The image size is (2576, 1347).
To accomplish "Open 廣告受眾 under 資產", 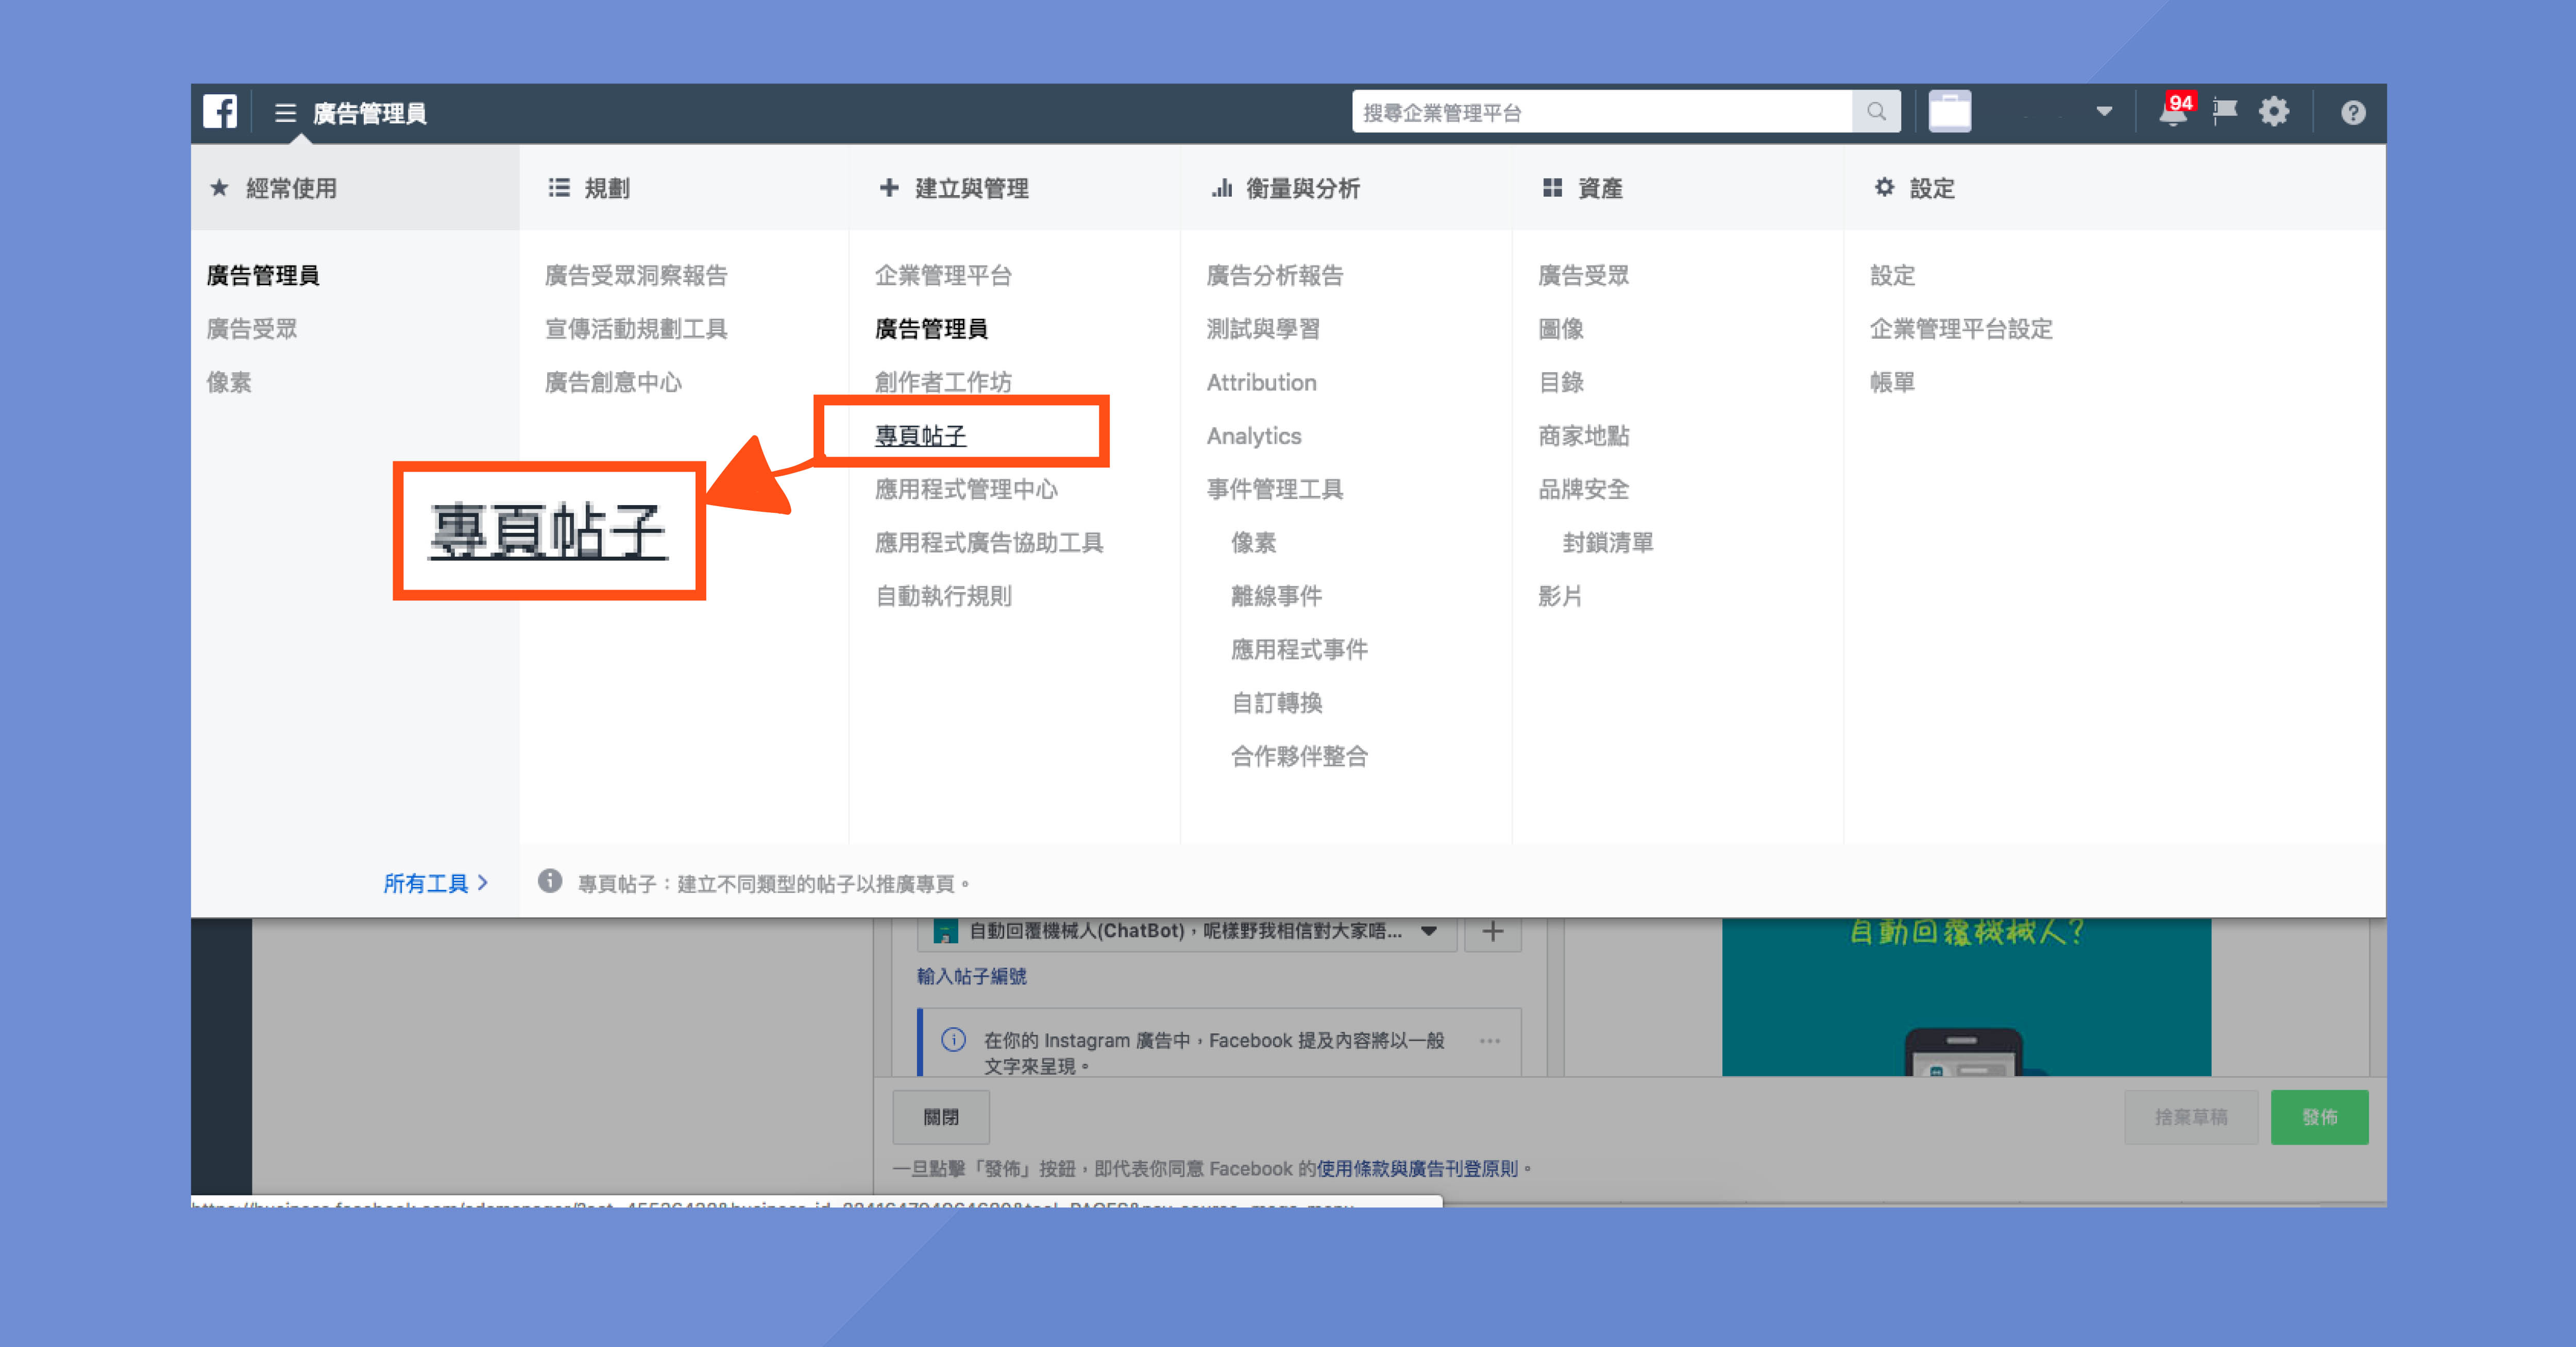I will point(1583,276).
